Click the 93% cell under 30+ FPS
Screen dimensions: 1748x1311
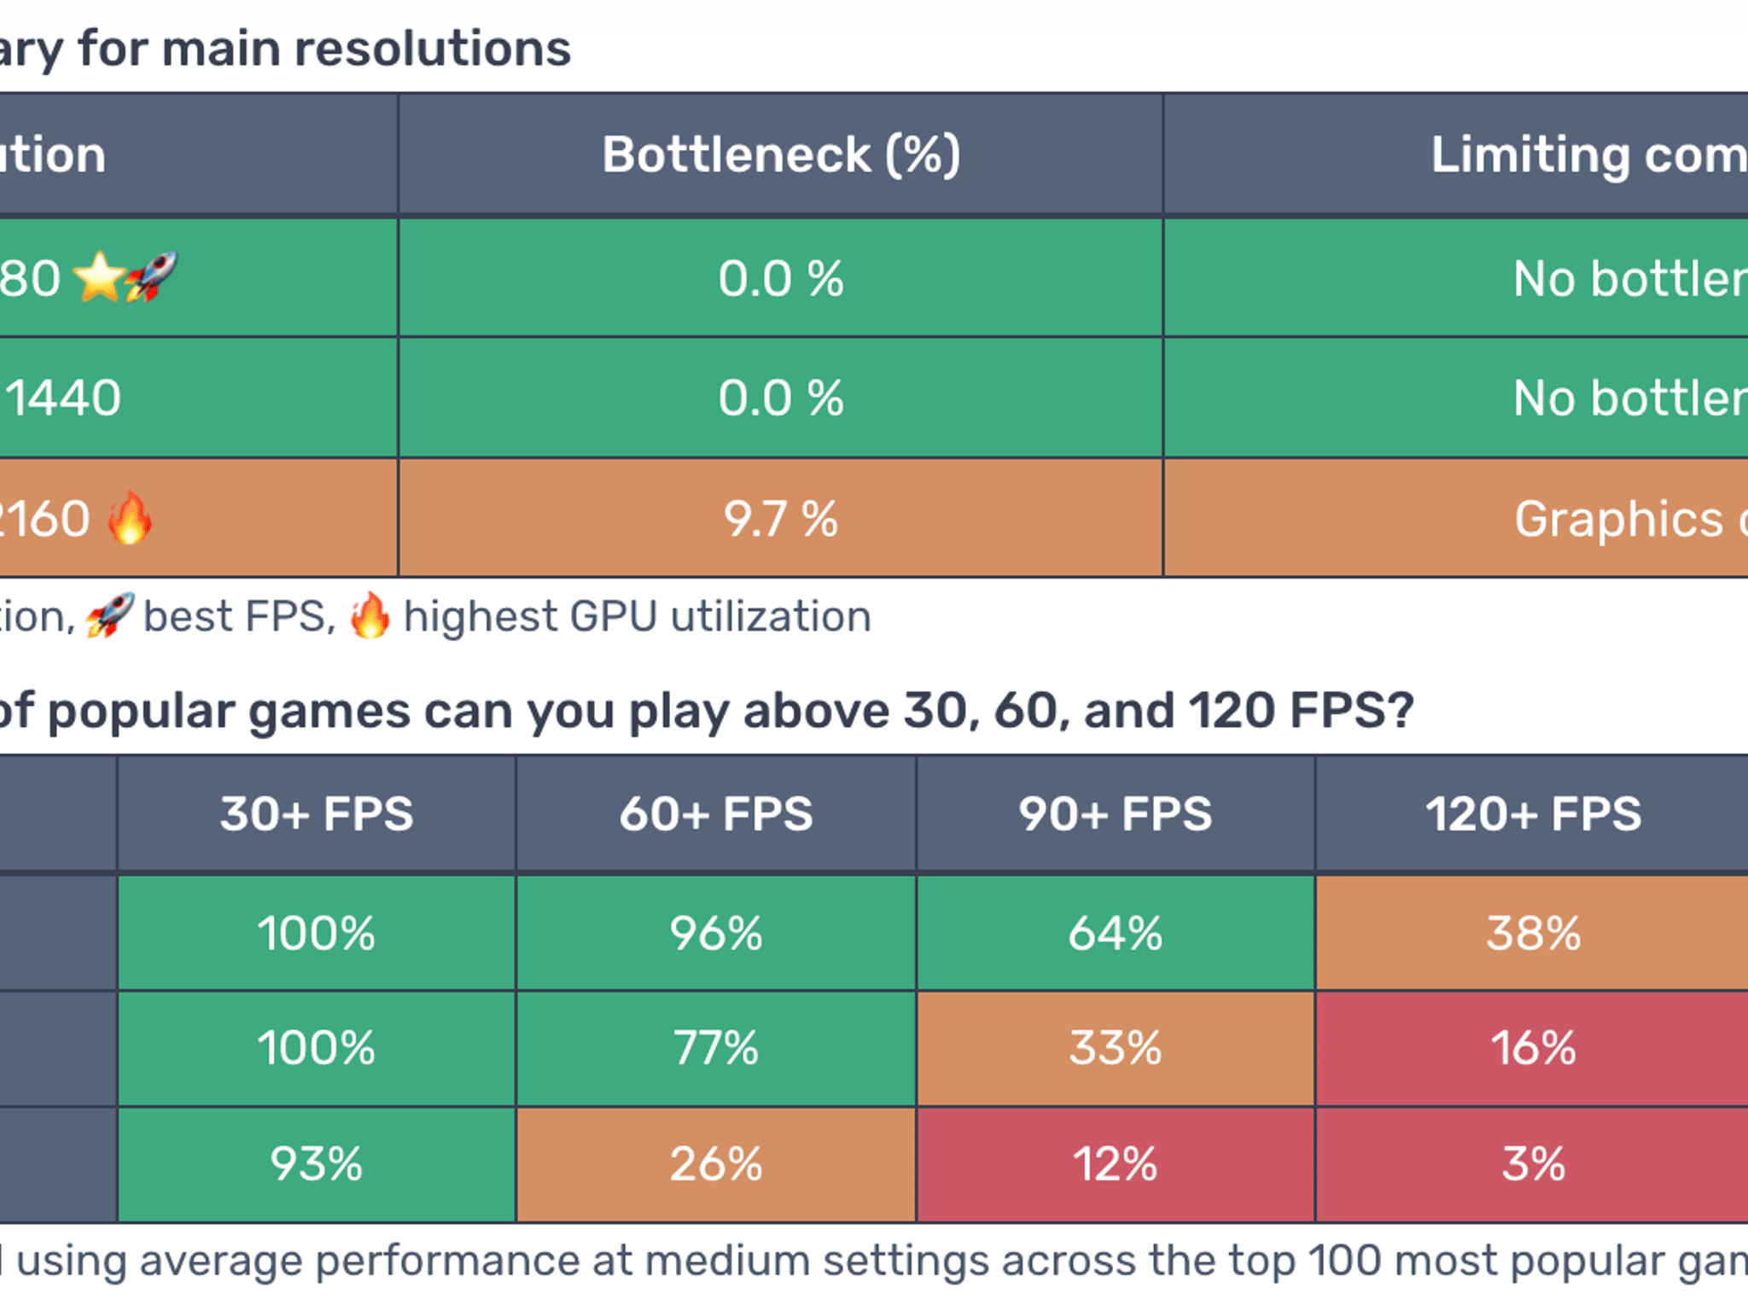click(x=317, y=1164)
